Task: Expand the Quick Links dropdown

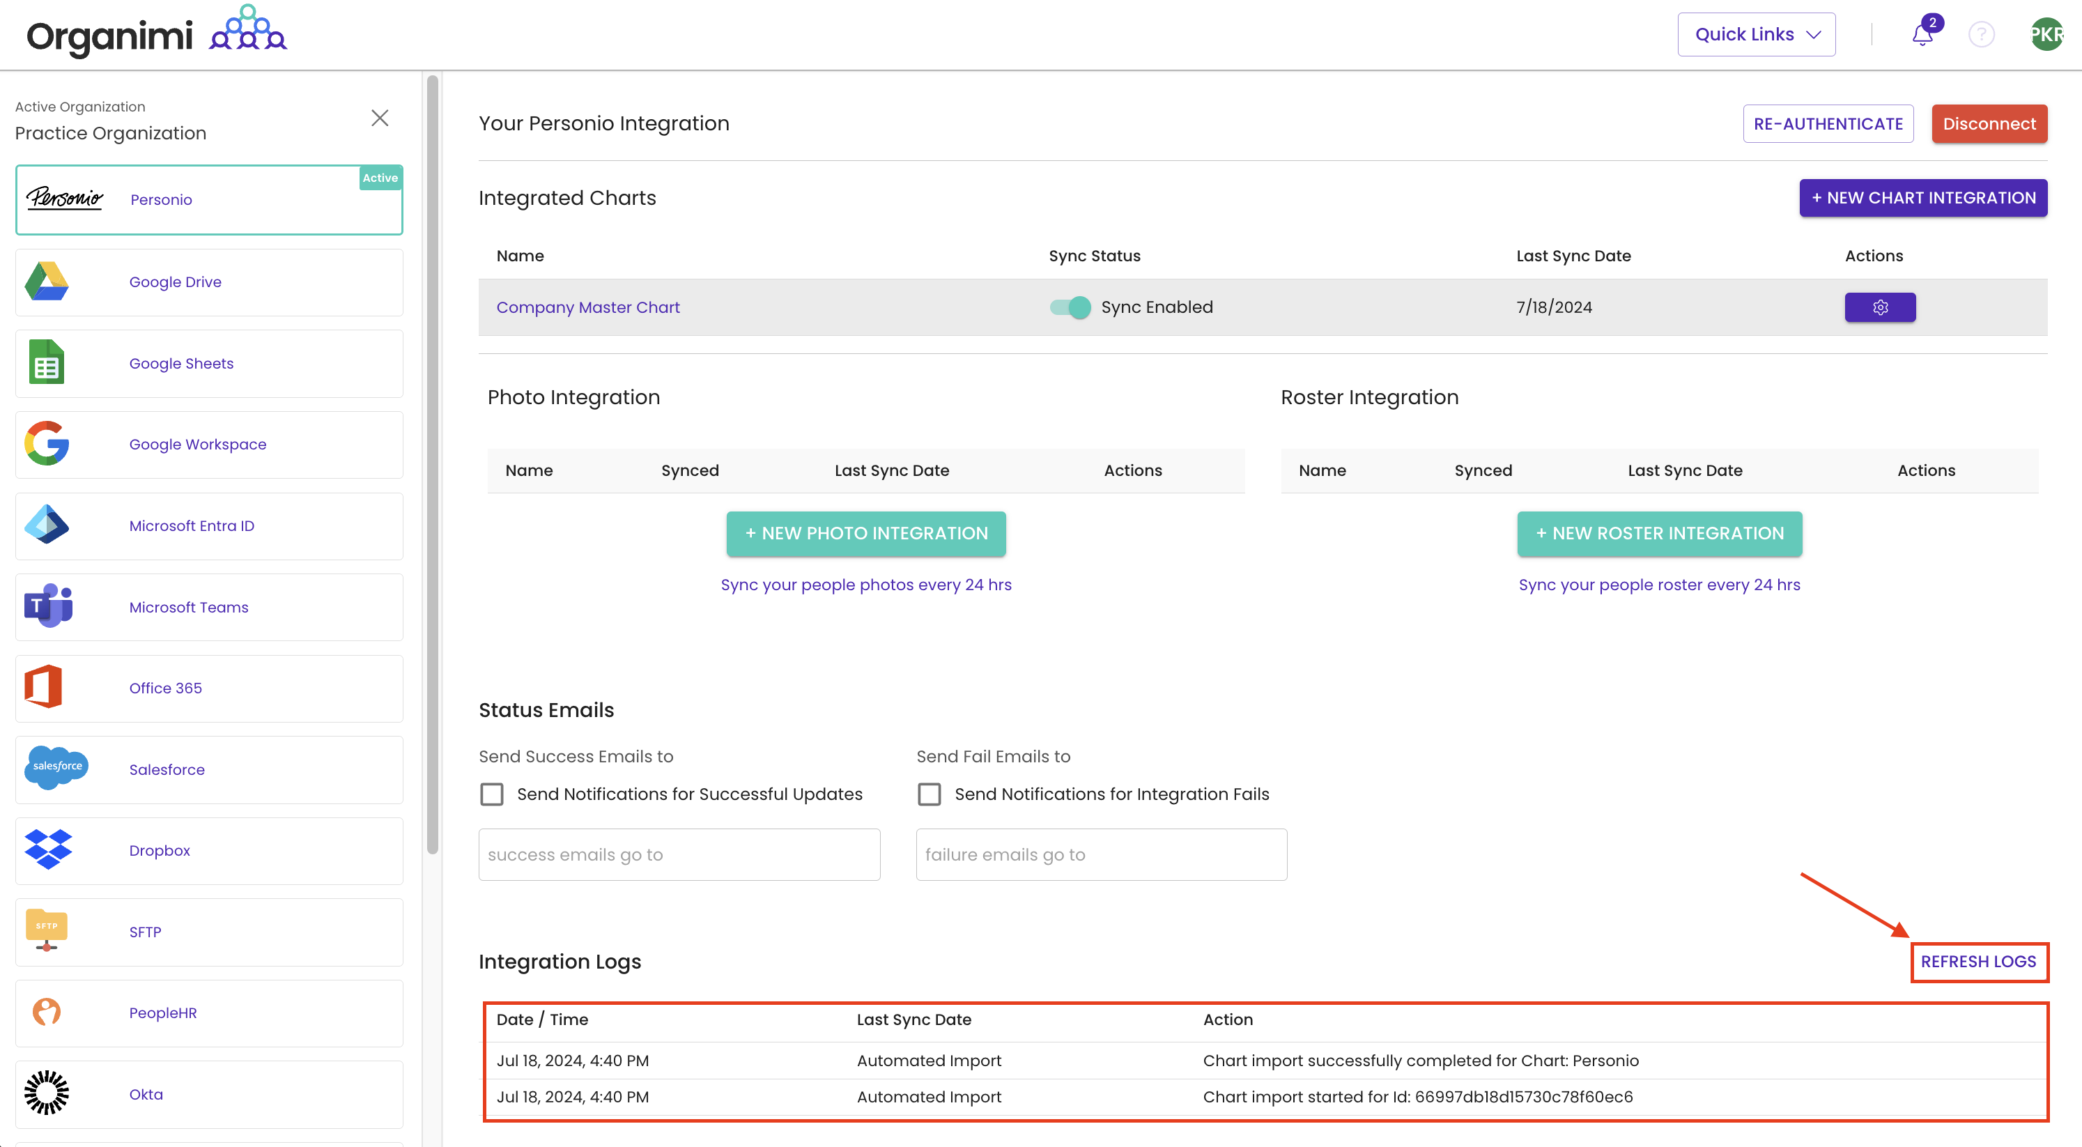Action: (1757, 34)
